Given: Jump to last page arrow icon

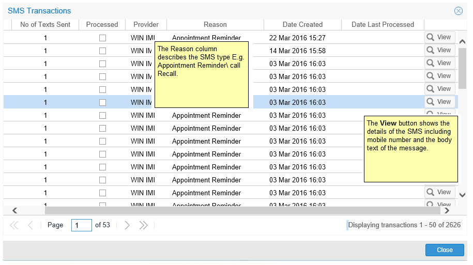Looking at the screenshot, I should [144, 225].
